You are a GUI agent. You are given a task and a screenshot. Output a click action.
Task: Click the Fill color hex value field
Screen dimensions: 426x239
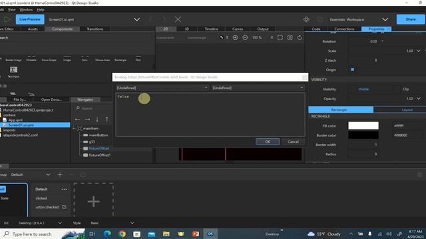407,125
